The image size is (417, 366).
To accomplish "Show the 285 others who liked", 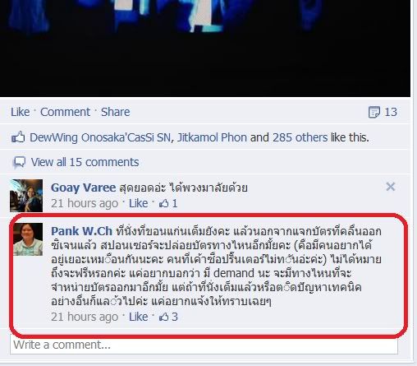I will (x=300, y=137).
